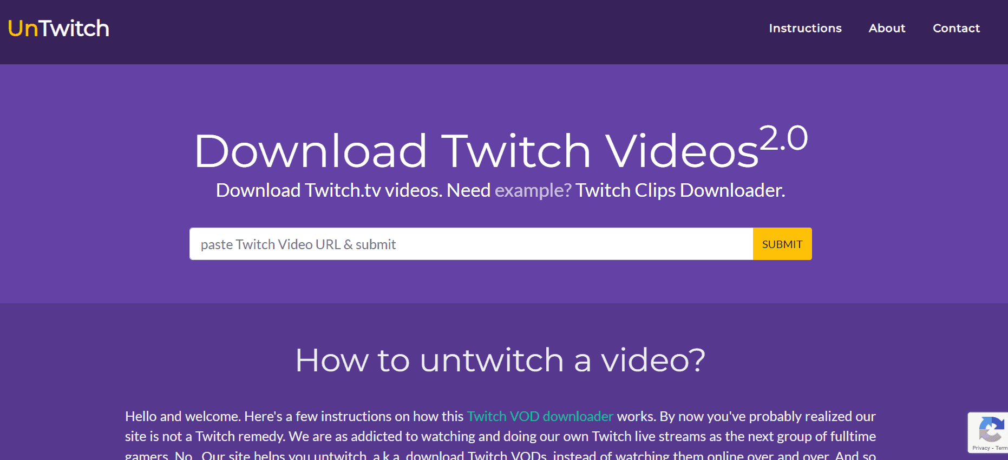Follow the "example?" link

coord(533,190)
